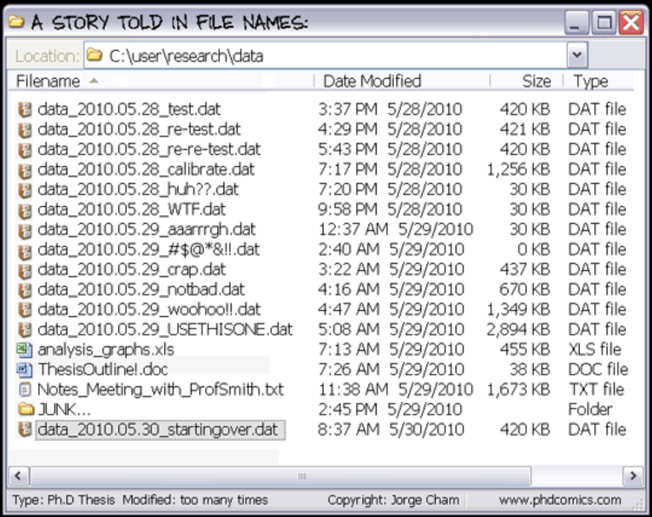Click the icon beside data_2010.05.28_WTF.dat
The height and width of the screenshot is (517, 652).
point(25,210)
